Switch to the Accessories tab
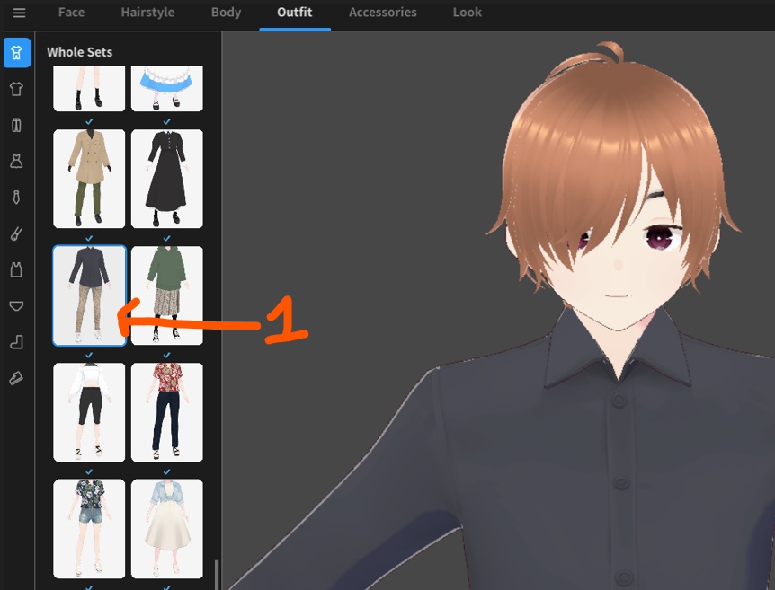Screen dimensions: 775x590 [x=382, y=13]
